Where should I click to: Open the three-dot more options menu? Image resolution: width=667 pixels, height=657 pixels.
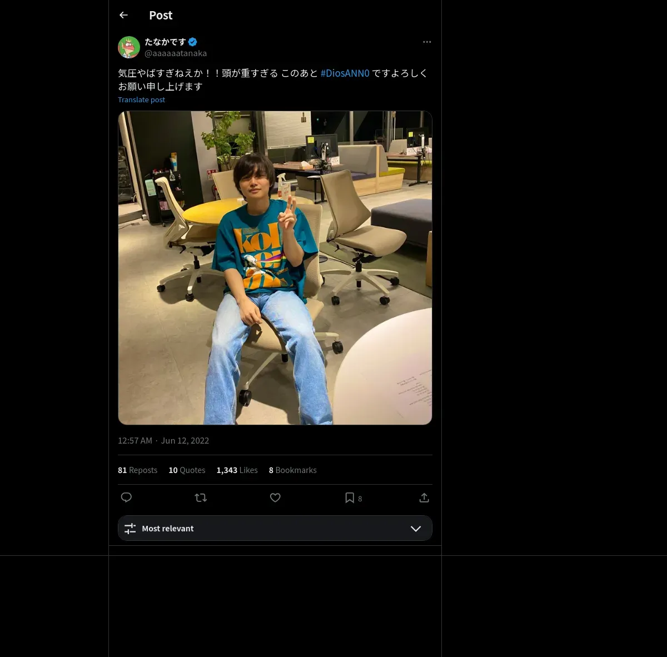pos(427,42)
